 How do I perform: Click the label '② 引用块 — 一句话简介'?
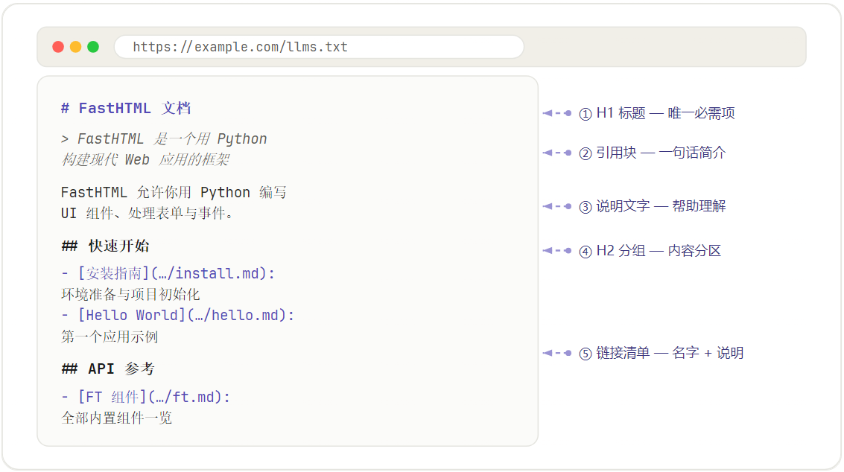(653, 153)
